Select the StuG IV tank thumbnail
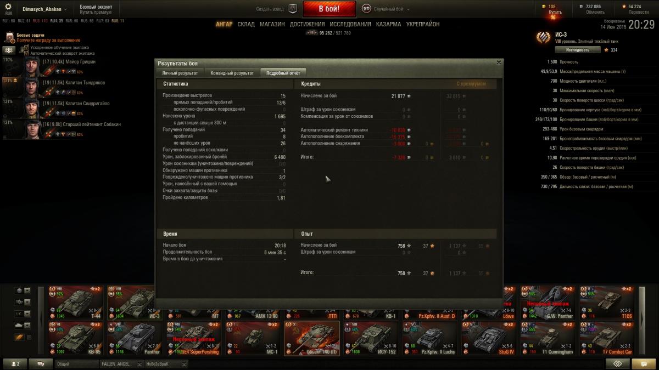Screen dimensions: 659x370 pyautogui.click(x=488, y=338)
